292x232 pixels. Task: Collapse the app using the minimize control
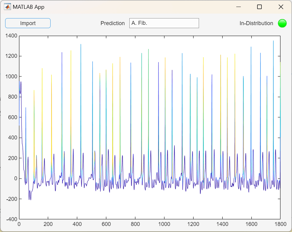point(238,7)
